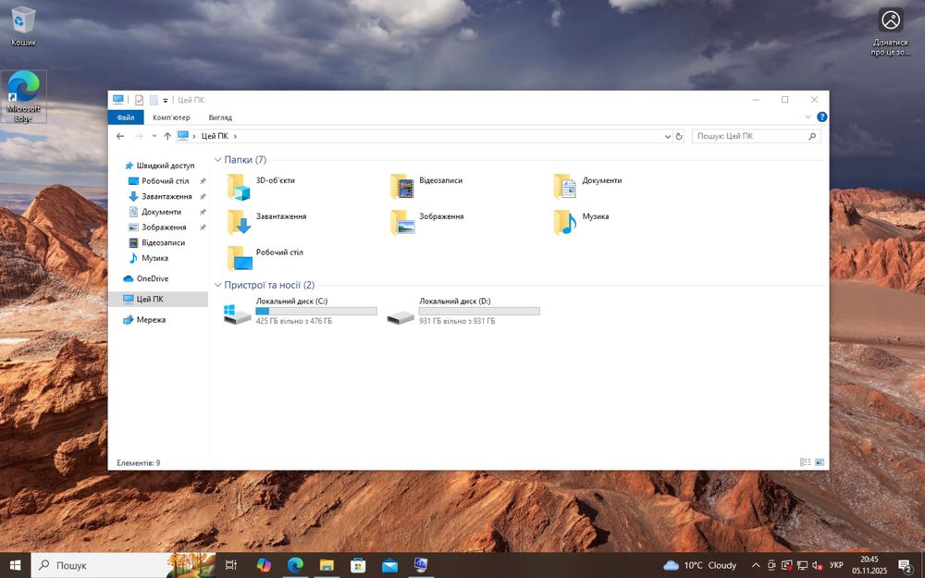The height and width of the screenshot is (578, 925).
Task: Select Документи in navigation pane
Action: (x=159, y=212)
